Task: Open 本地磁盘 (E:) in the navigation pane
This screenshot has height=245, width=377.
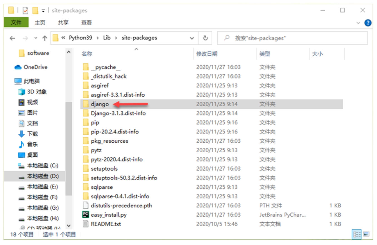Action: tap(38, 187)
